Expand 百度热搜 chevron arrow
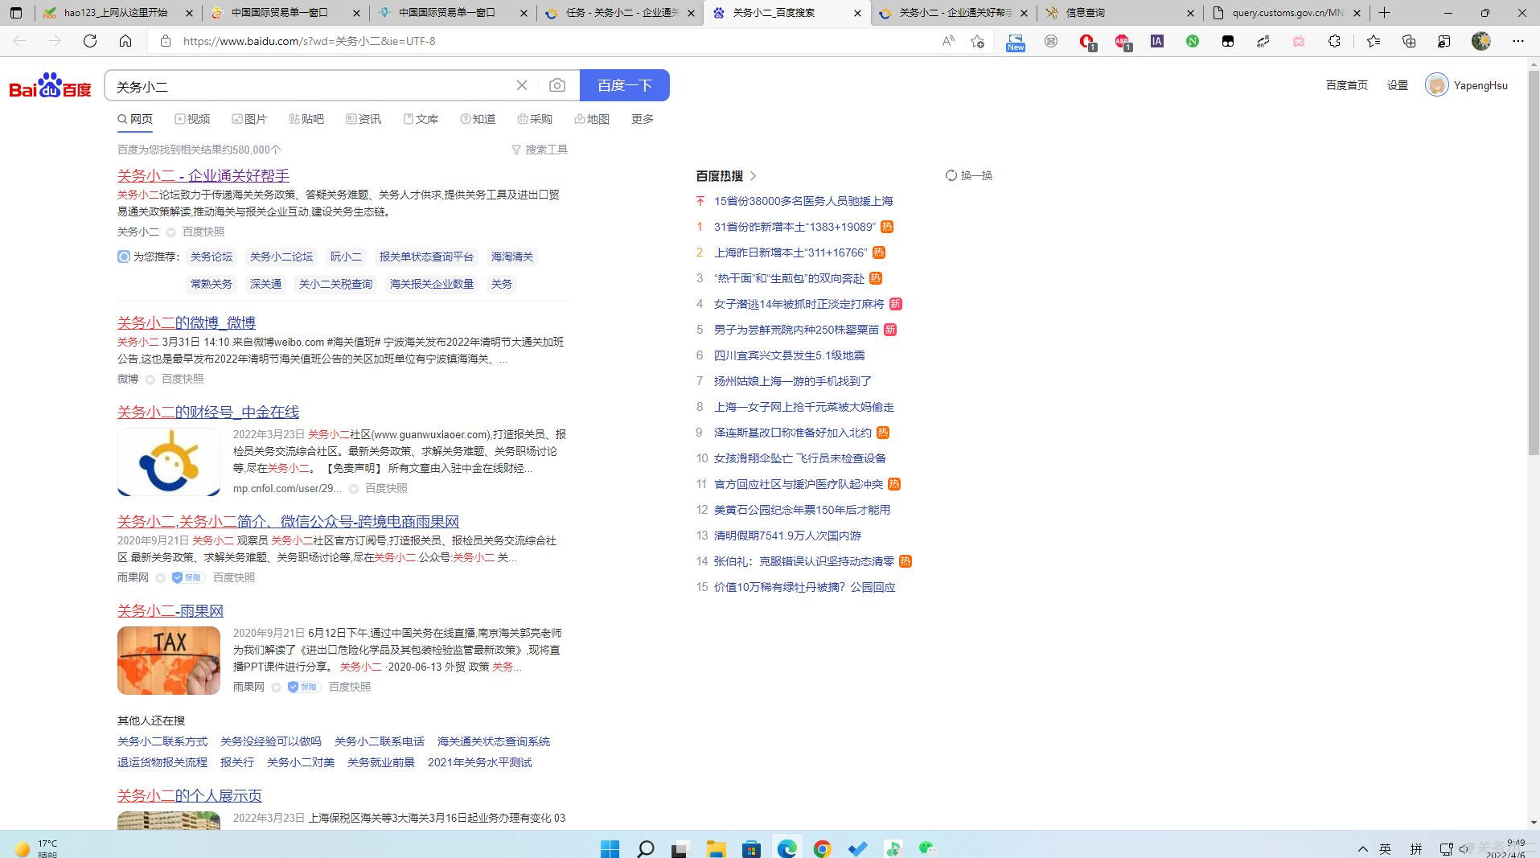Screen dimensions: 1540x858 [x=754, y=175]
